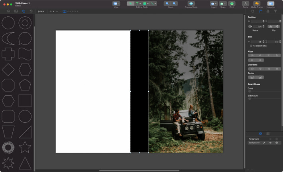Open the images tab in source panel
The image size is (283, 172).
pos(16,11)
